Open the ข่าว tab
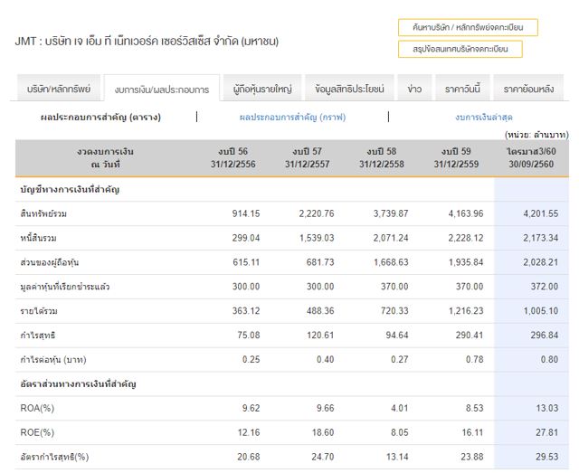 pos(414,89)
